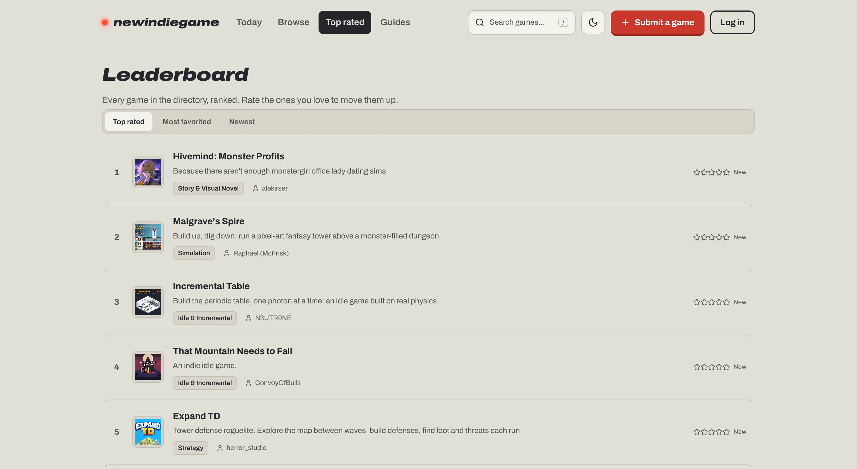857x469 pixels.
Task: Click the Simulation genre tag
Action: pos(194,253)
